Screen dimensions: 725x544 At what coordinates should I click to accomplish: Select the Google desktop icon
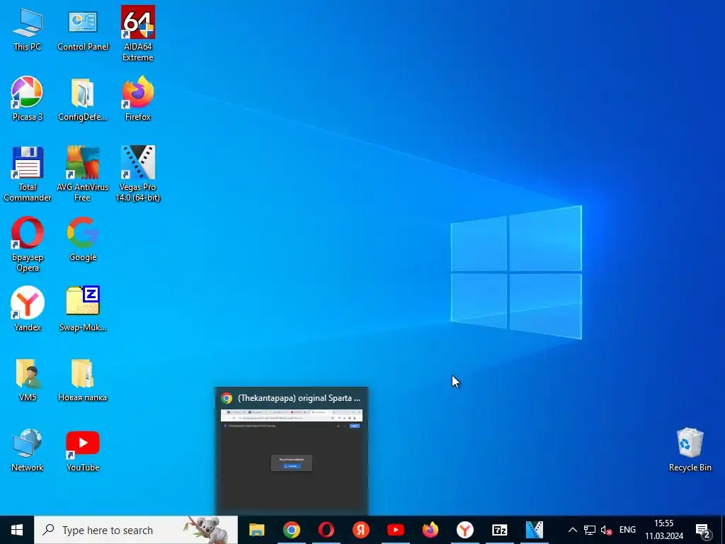click(83, 239)
